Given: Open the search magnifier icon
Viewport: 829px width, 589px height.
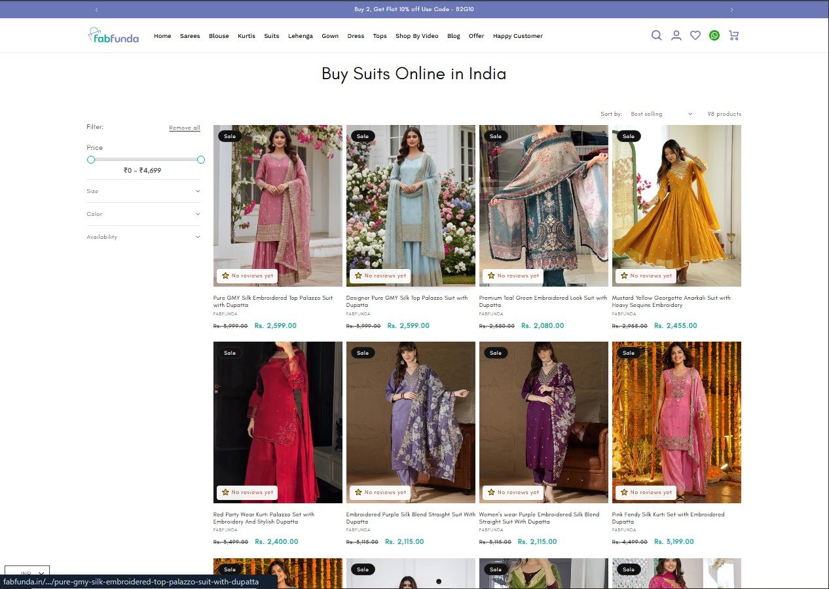Looking at the screenshot, I should (x=656, y=35).
